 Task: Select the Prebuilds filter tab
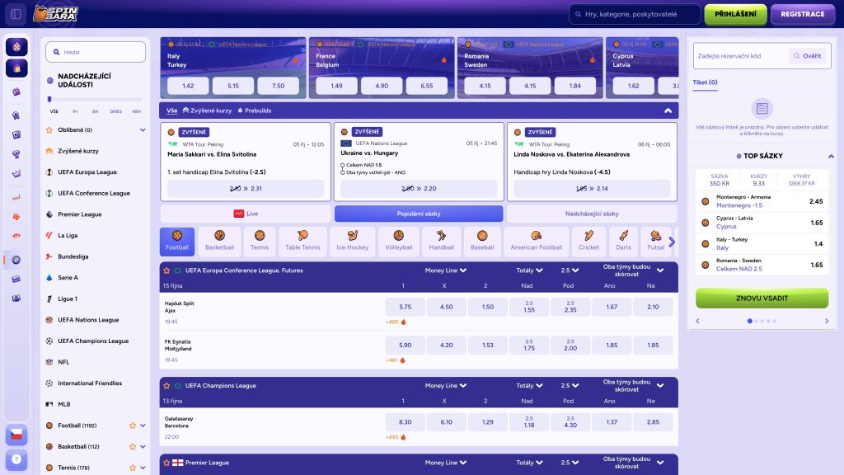click(255, 111)
